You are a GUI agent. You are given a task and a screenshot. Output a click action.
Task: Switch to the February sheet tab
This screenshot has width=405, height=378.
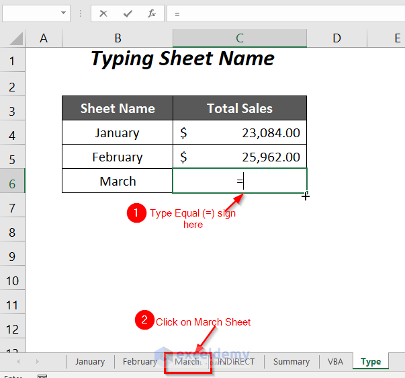(140, 361)
